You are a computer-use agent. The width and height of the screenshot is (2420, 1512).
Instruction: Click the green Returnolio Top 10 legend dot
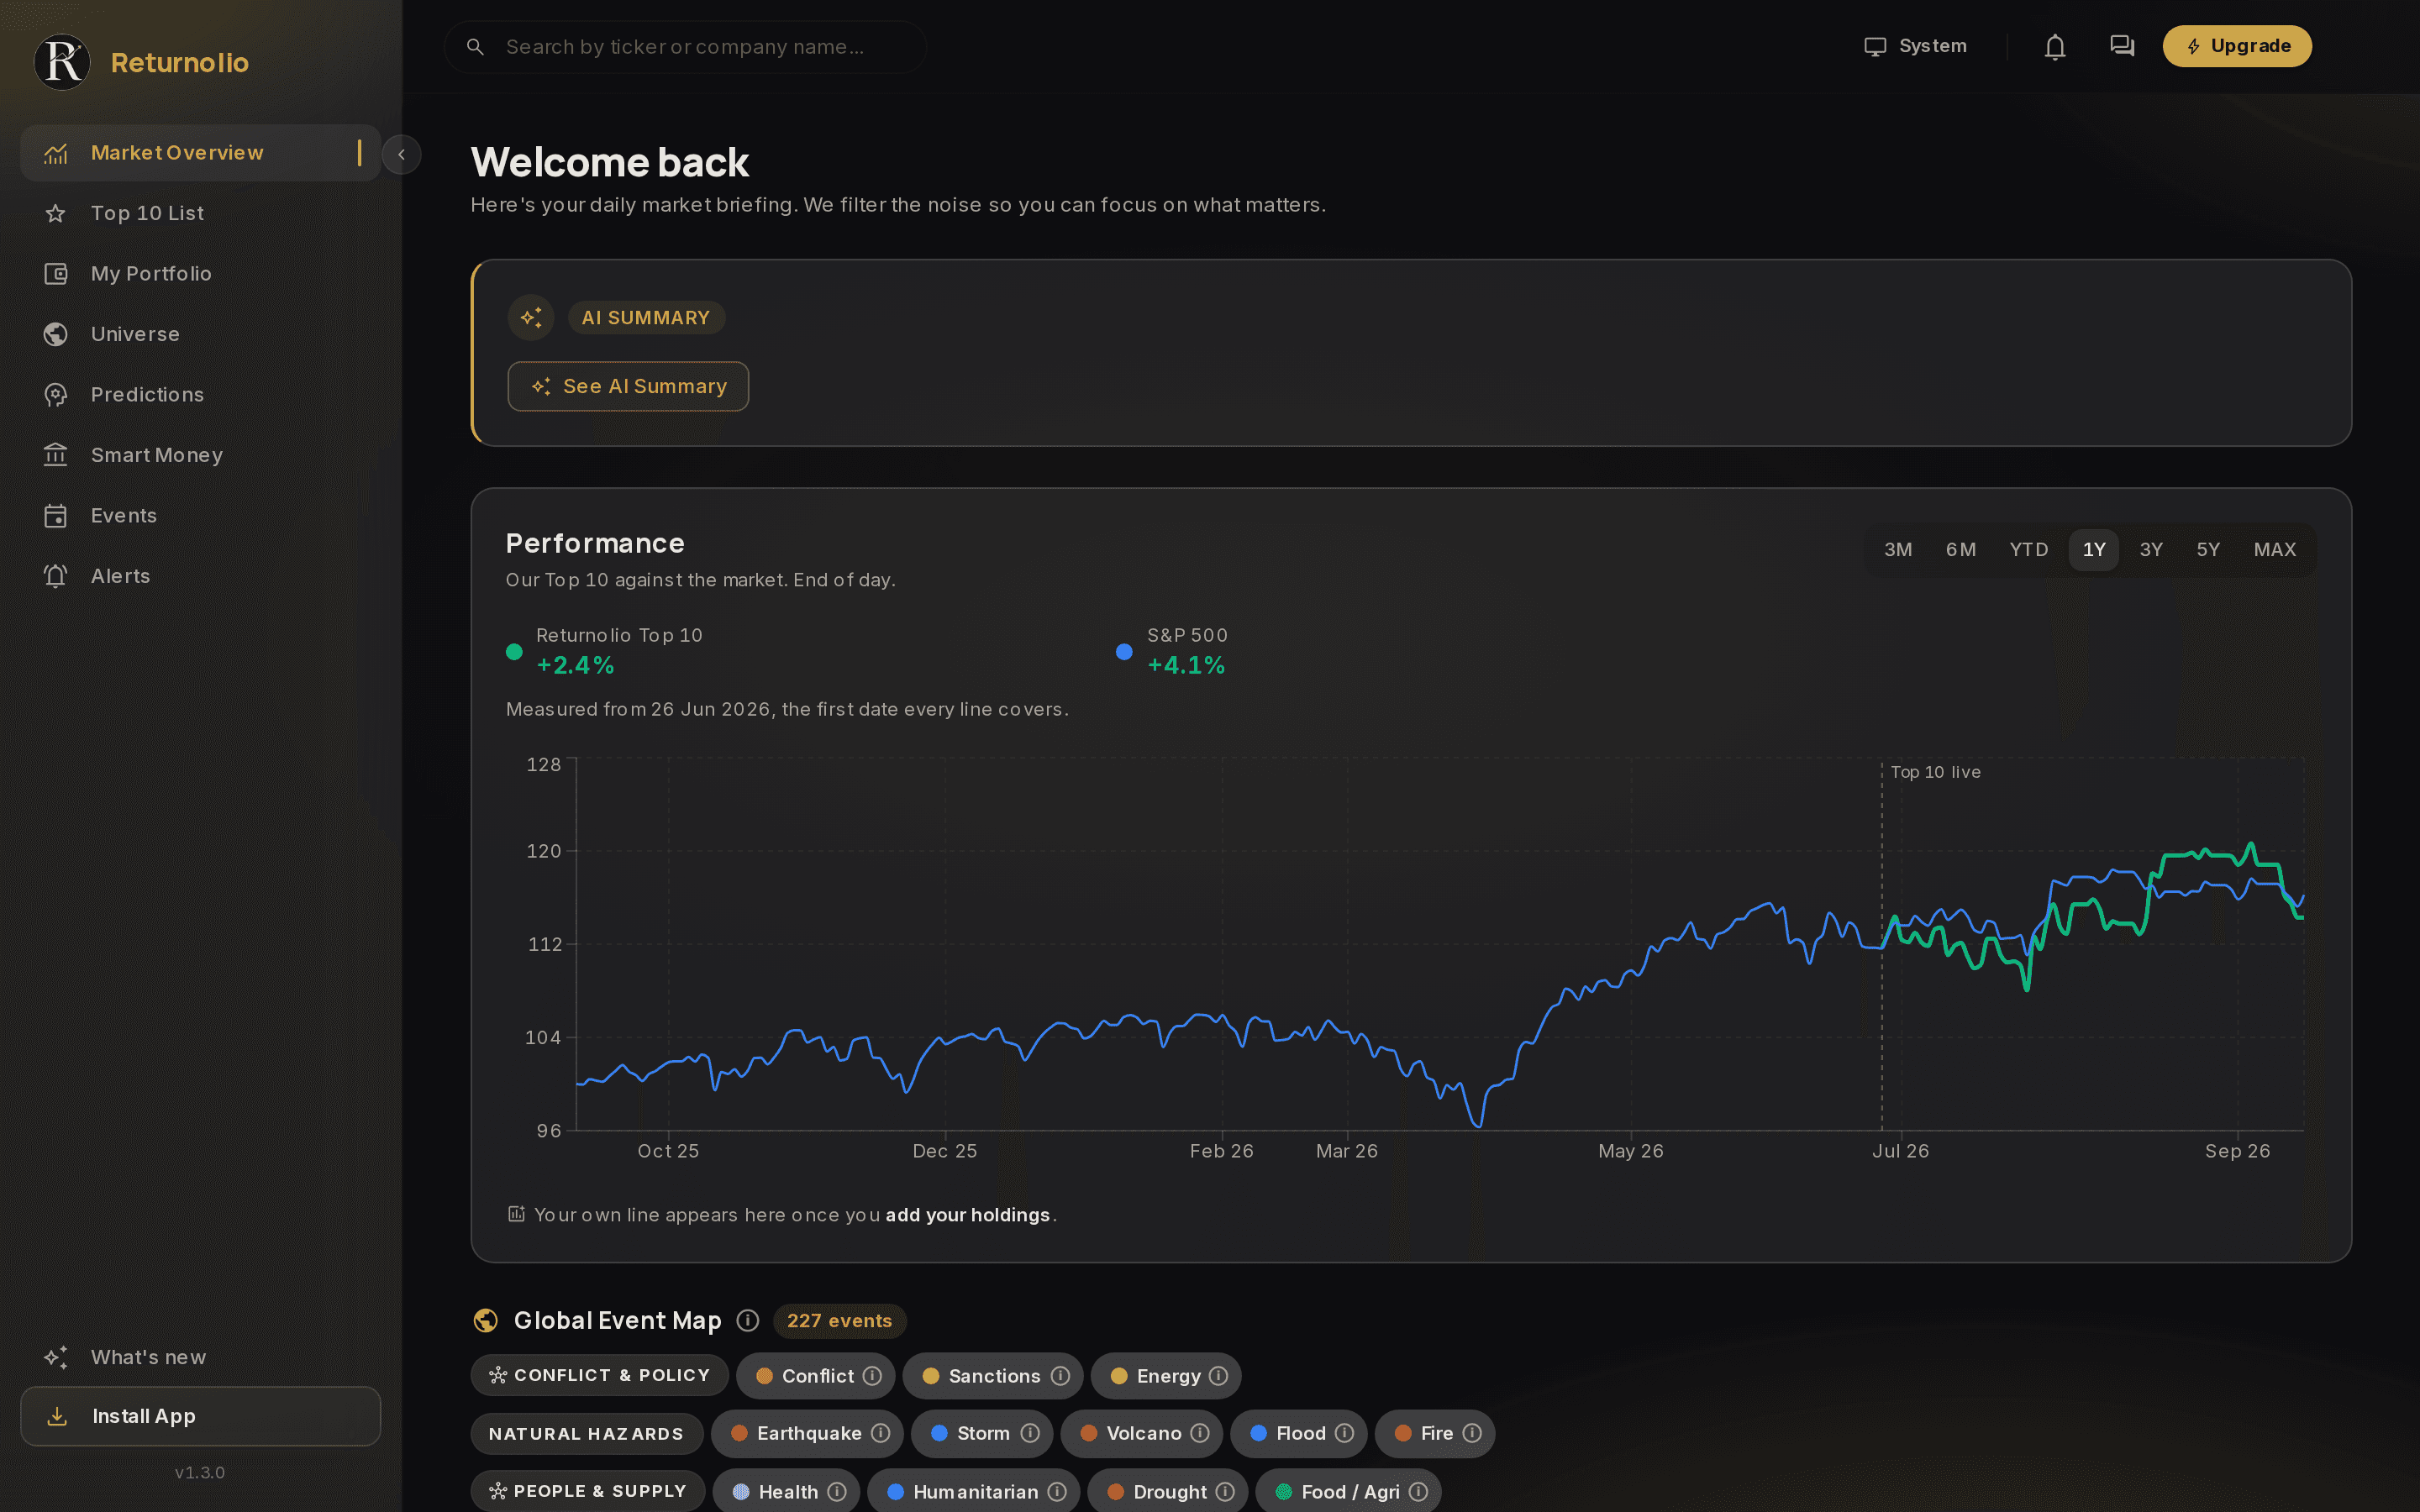click(x=514, y=652)
